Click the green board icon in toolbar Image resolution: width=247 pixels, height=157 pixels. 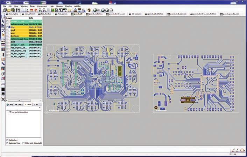tap(52, 10)
